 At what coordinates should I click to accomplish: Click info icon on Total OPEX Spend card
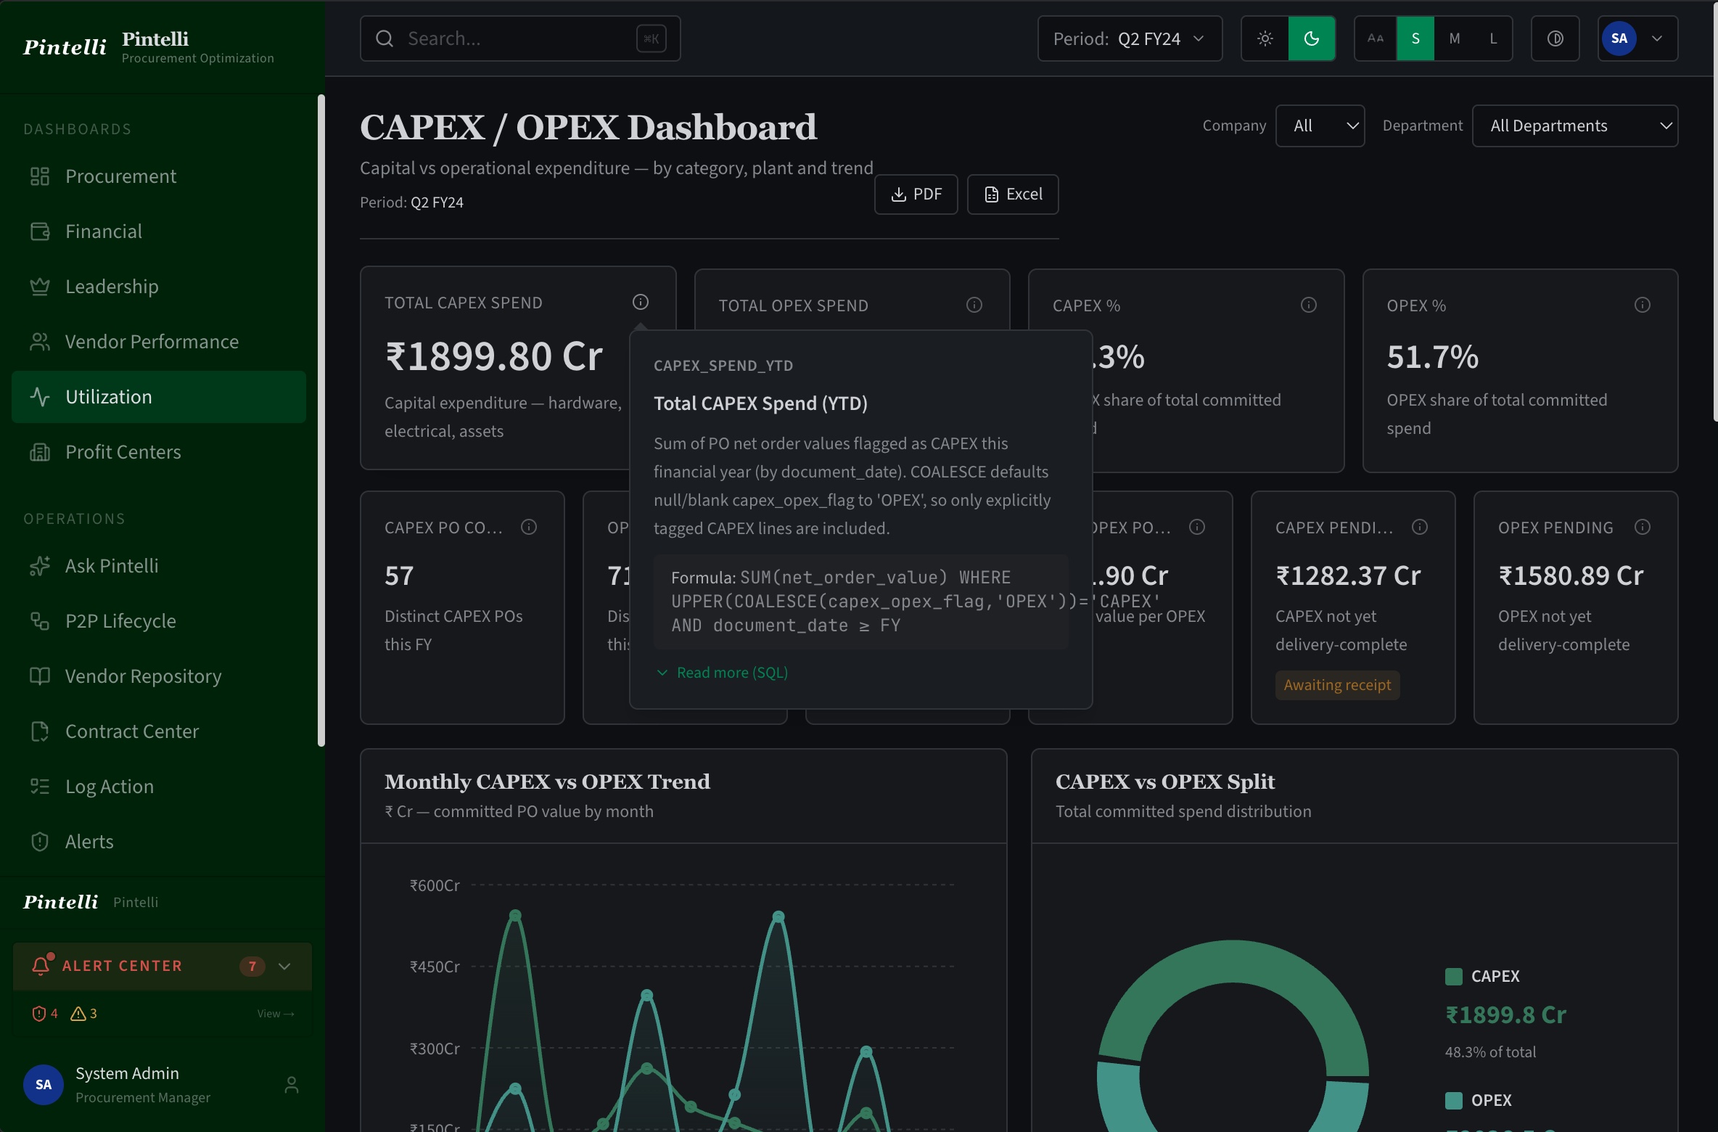pyautogui.click(x=974, y=305)
